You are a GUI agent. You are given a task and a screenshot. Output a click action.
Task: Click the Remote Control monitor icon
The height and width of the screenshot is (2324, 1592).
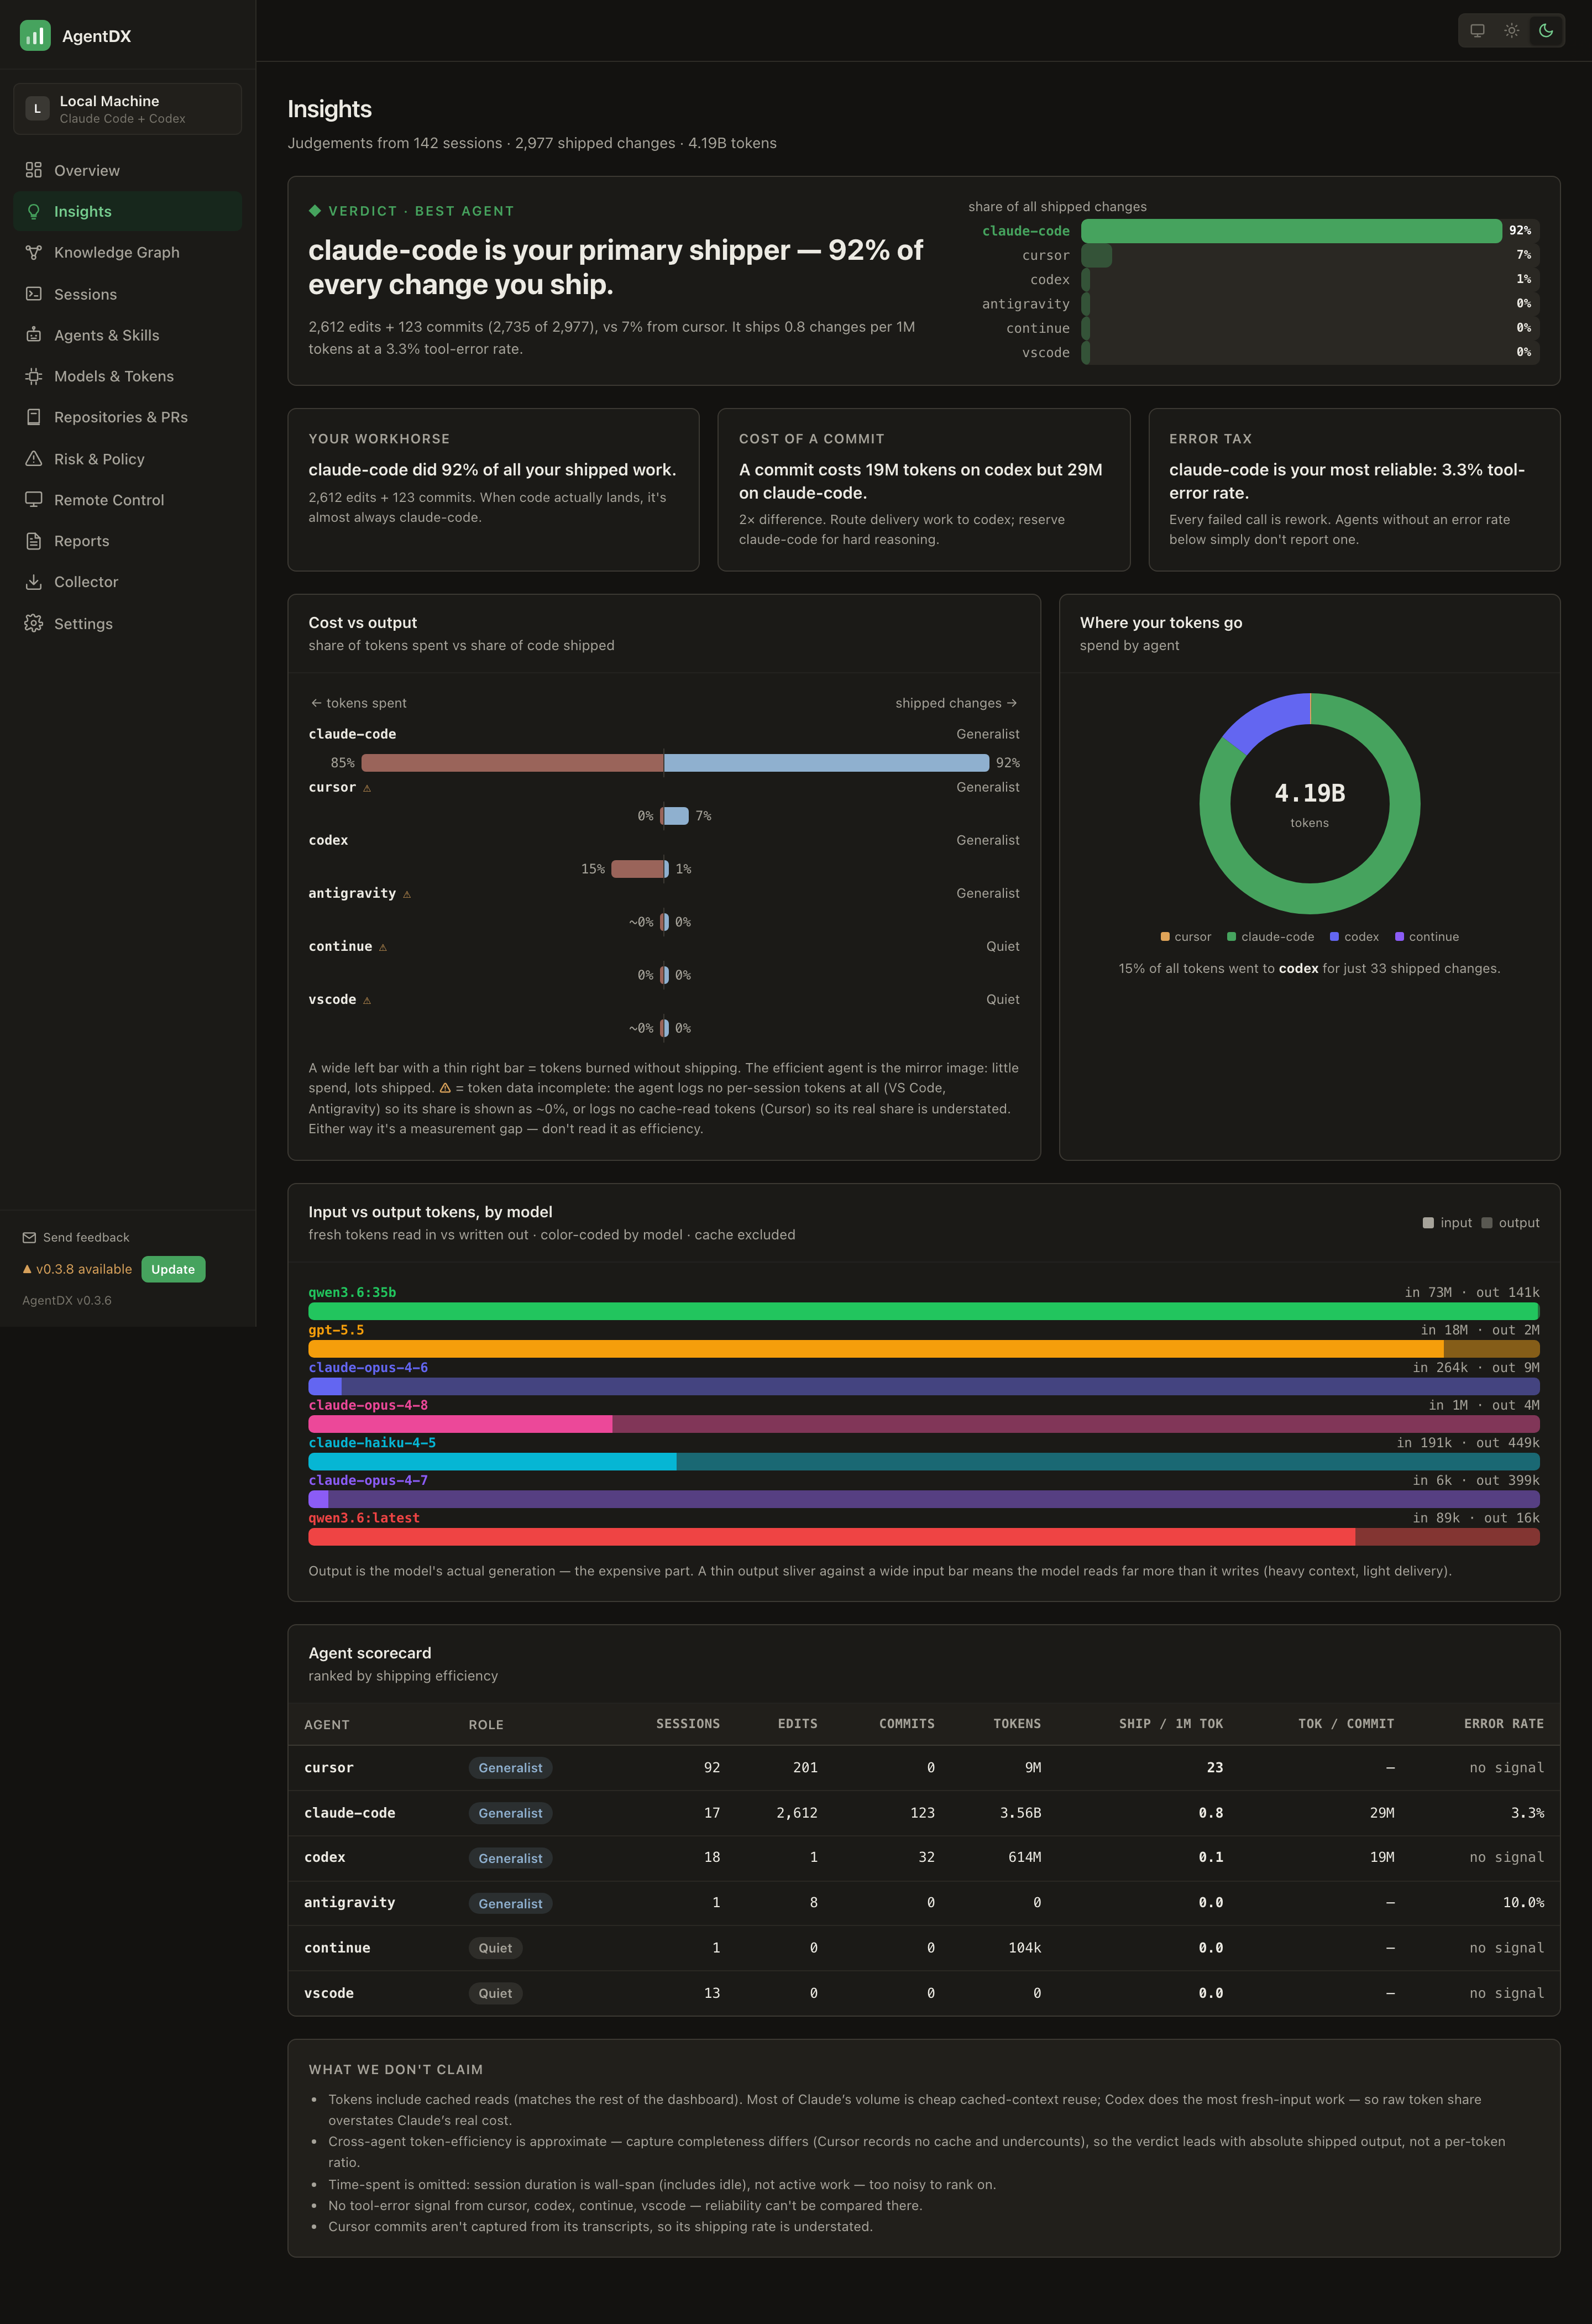[x=34, y=499]
